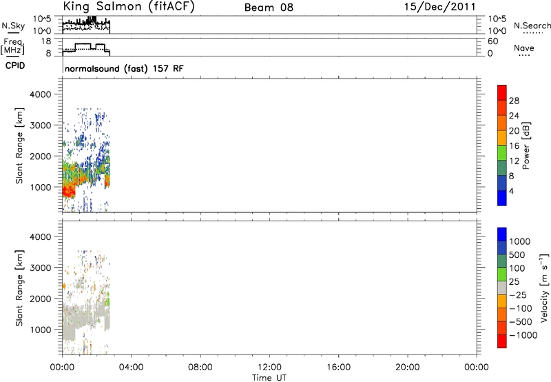Click the 20:00 time tick label
The image size is (551, 382).
pos(408,368)
